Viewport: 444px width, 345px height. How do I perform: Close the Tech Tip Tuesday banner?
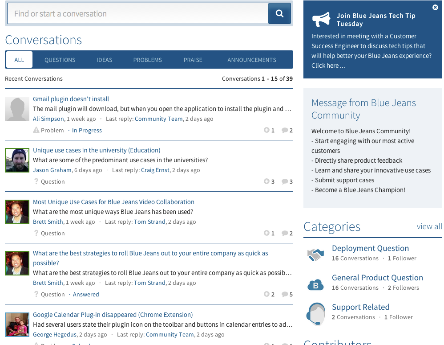click(x=435, y=8)
